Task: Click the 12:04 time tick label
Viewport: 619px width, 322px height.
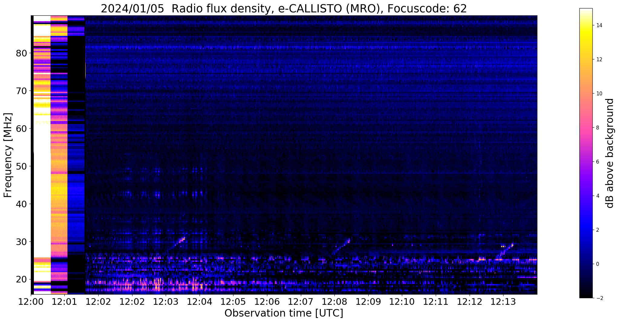Action: [x=200, y=302]
